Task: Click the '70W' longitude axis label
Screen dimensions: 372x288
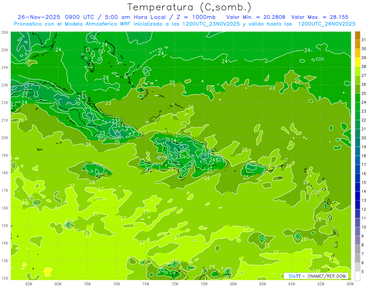Action: tap(204, 283)
